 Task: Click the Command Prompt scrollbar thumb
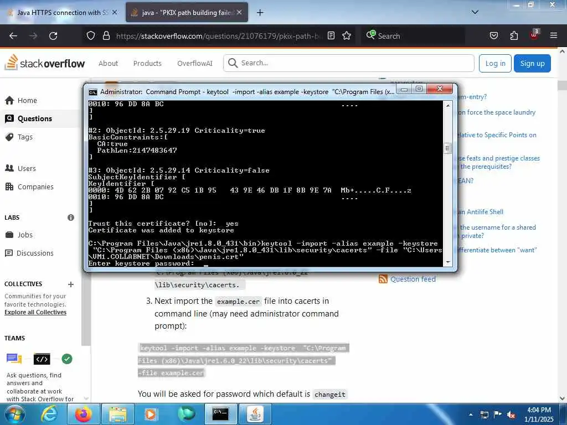pyautogui.click(x=447, y=148)
